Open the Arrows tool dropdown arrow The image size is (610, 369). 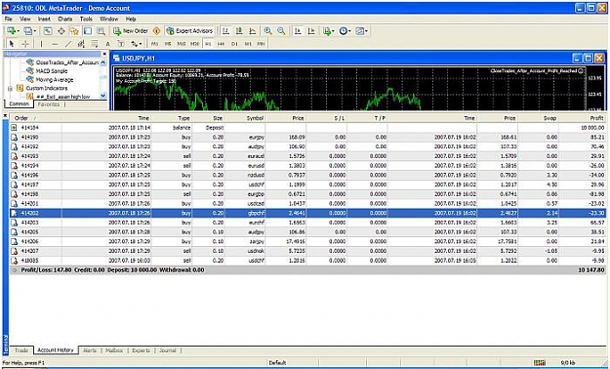pyautogui.click(x=141, y=44)
